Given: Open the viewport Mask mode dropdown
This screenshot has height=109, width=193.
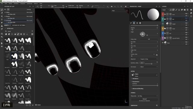Looking at the screenshot, I should click(x=119, y=11).
